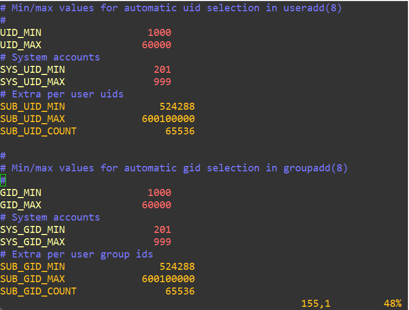
Task: Click the 155,1 cursor position indicator
Action: point(316,304)
